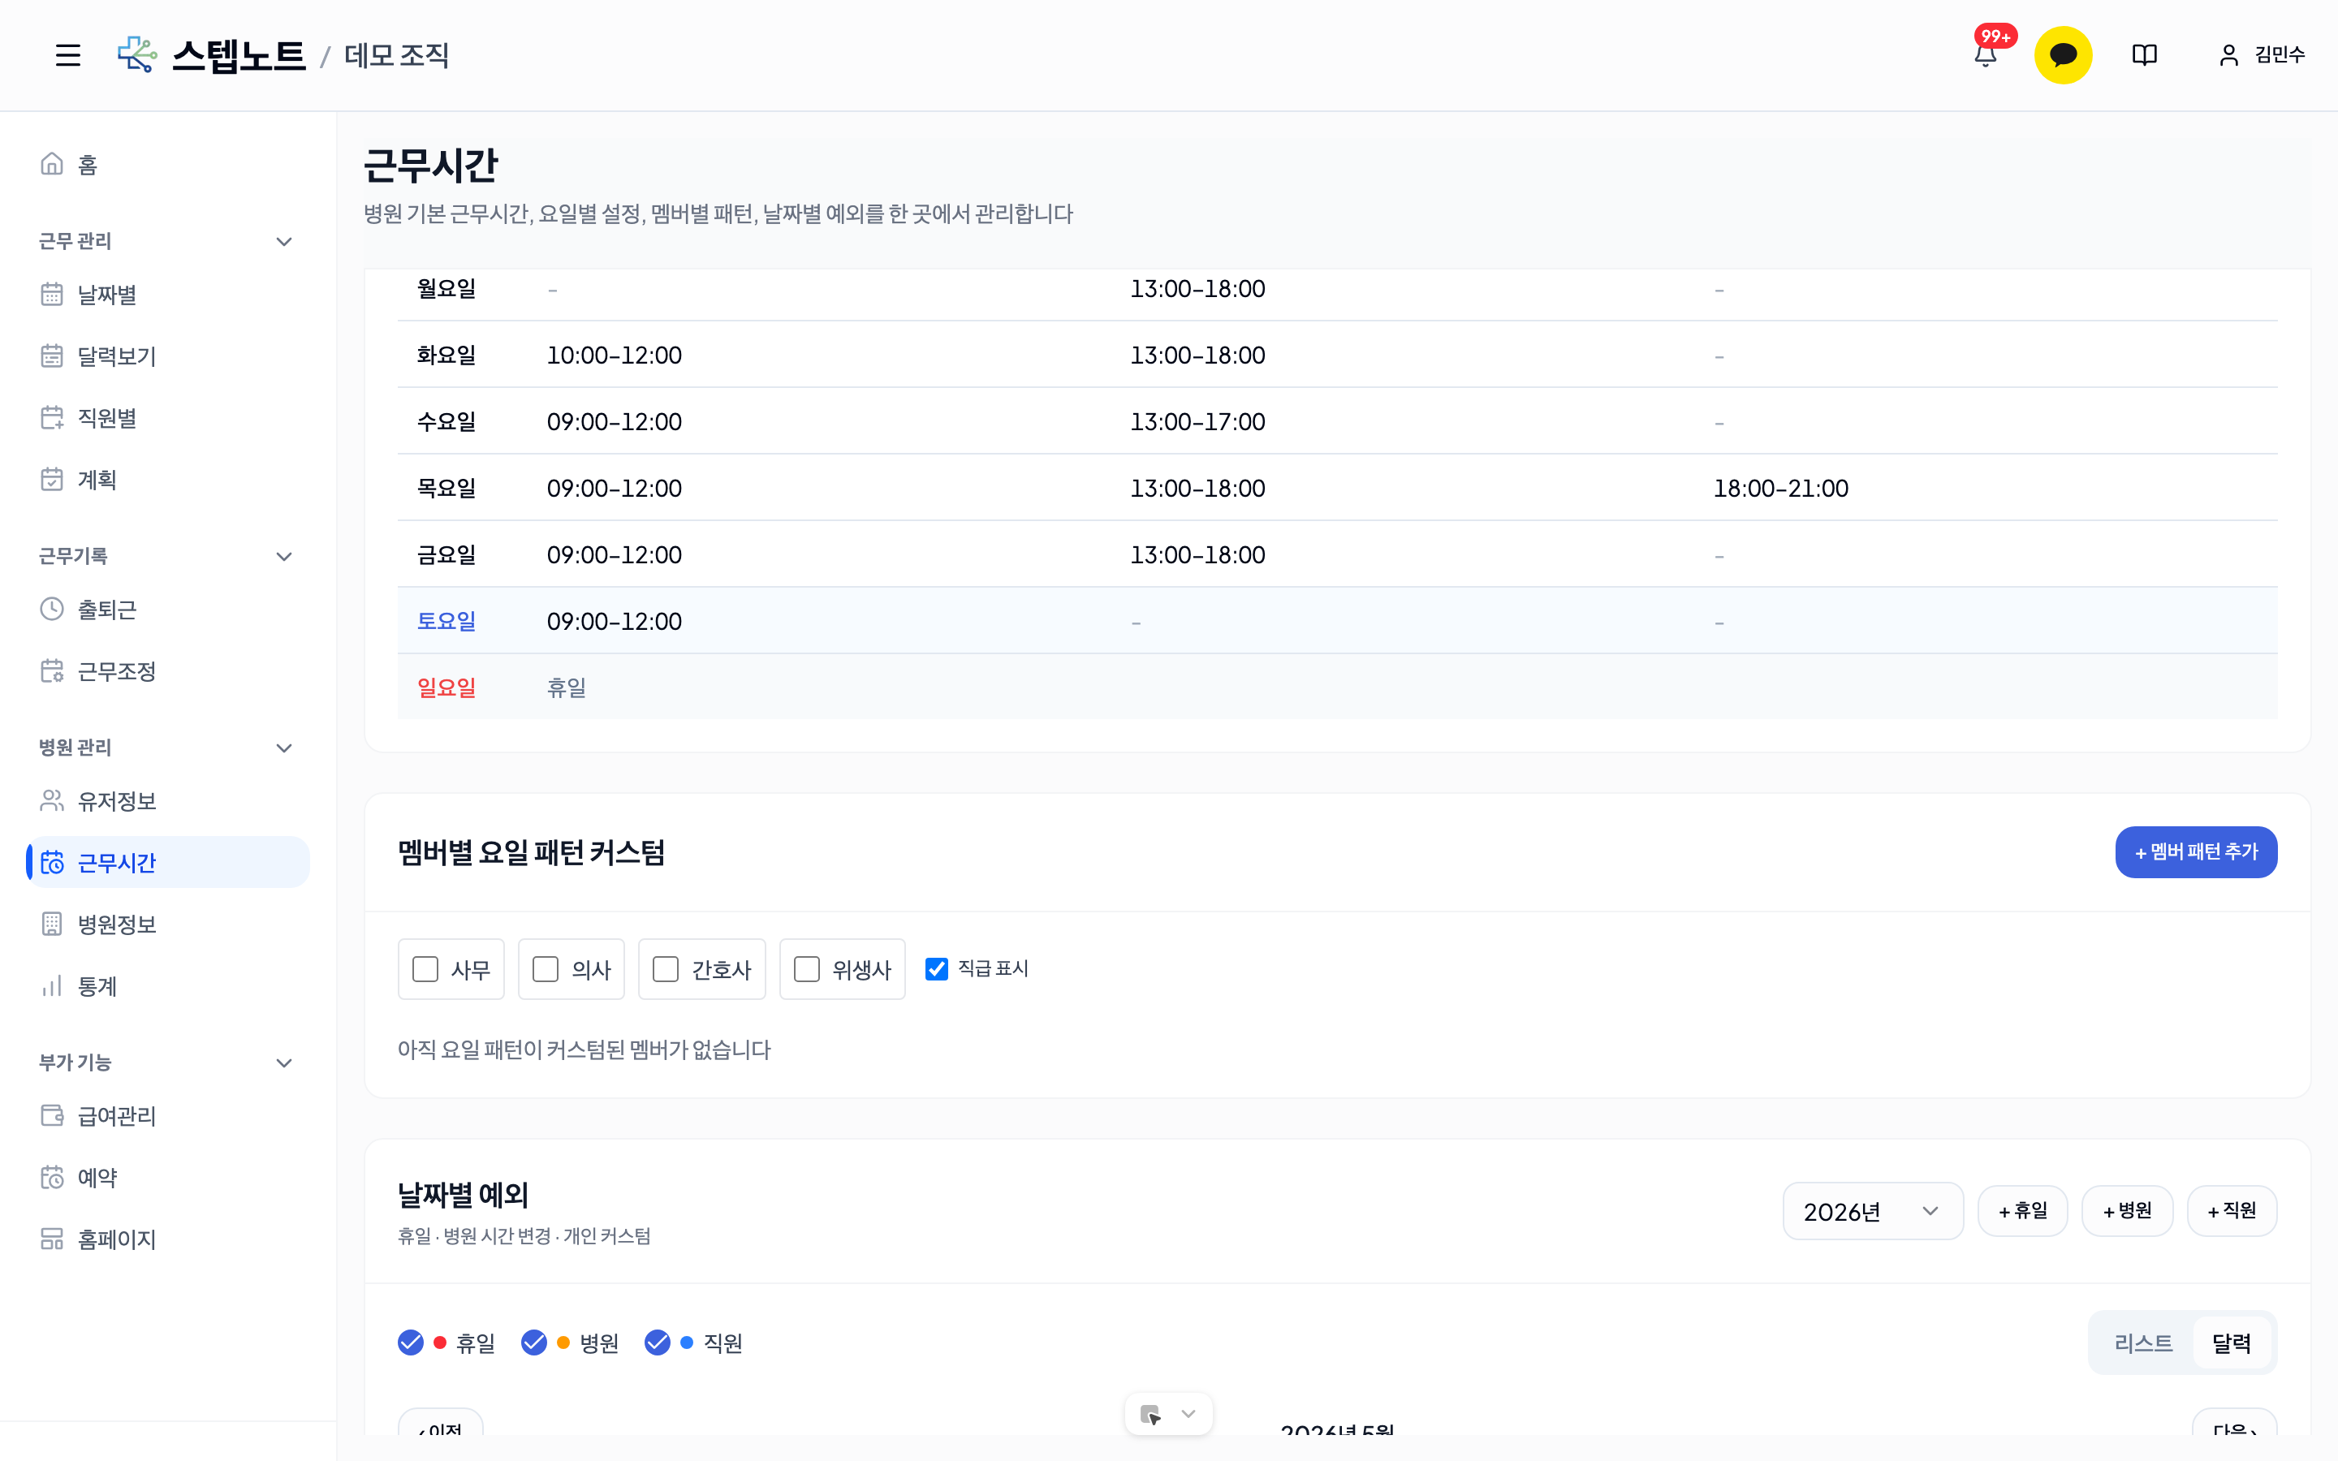This screenshot has height=1461, width=2338.
Task: Click the 병원정보 building icon
Action: [x=52, y=924]
